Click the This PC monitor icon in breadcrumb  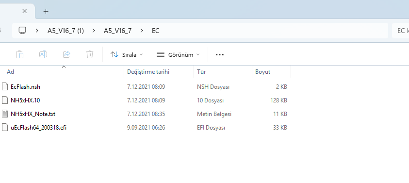coord(22,31)
